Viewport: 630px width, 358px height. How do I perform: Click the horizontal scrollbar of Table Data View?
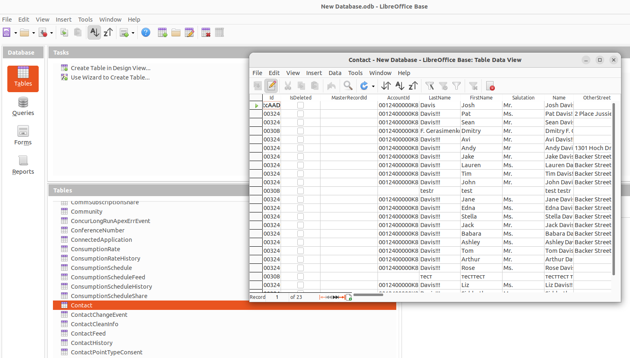pyautogui.click(x=368, y=295)
